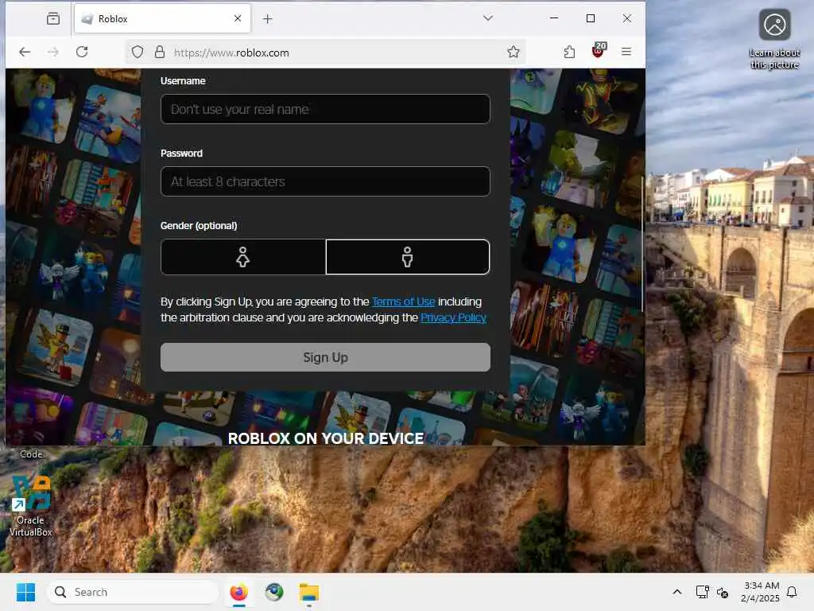This screenshot has width=814, height=611.
Task: Select the Roblox browser tab
Action: coord(162,19)
